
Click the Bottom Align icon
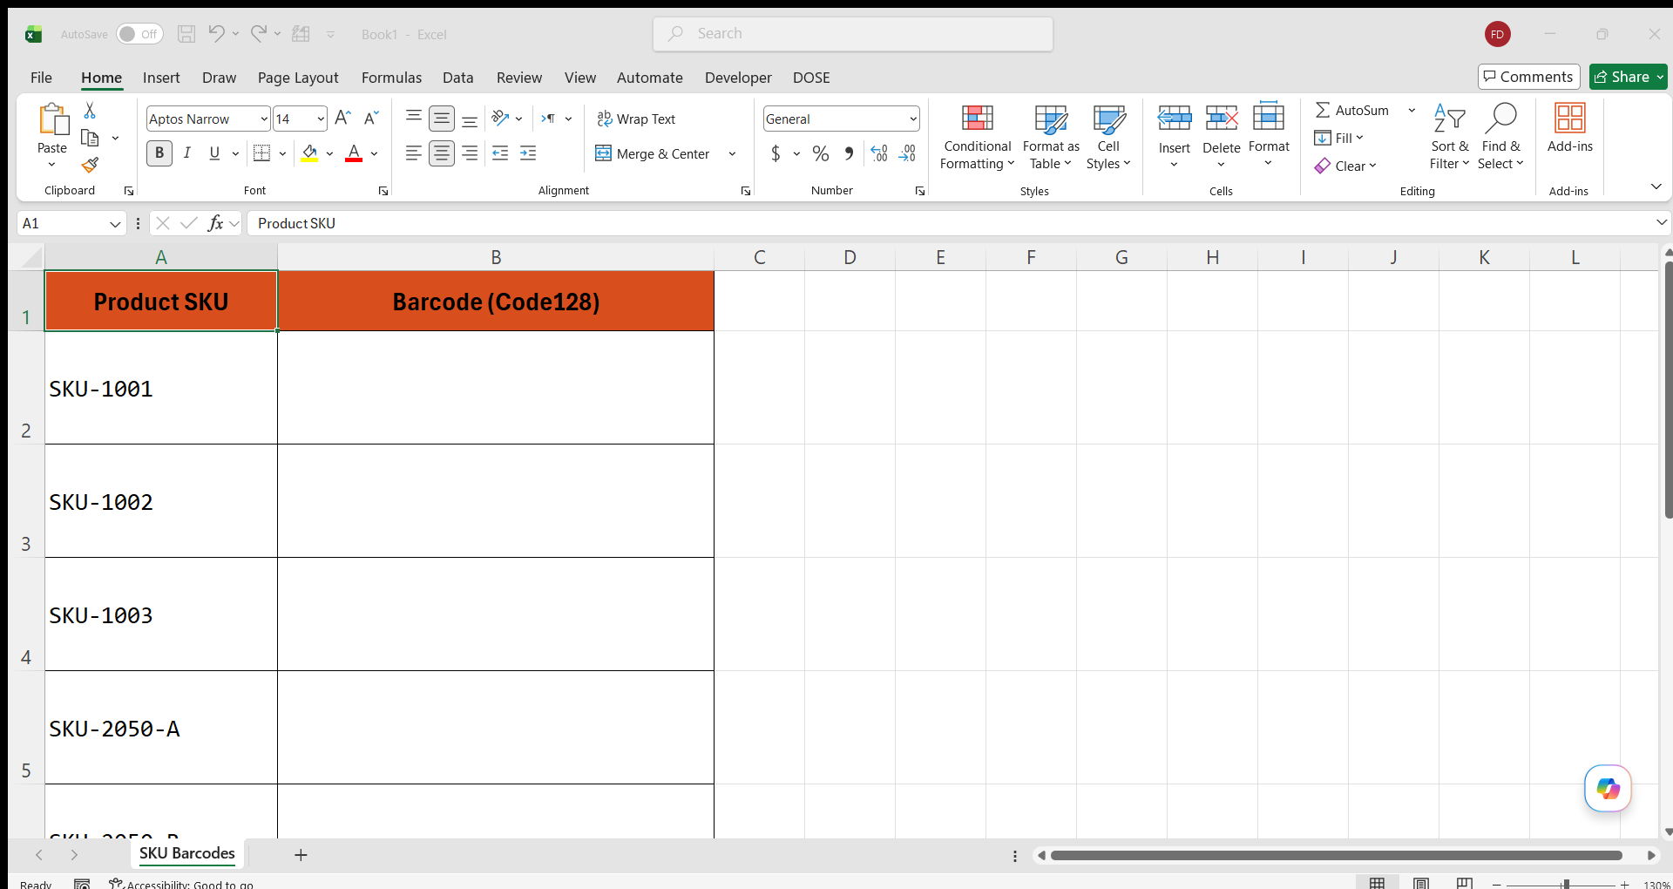pos(470,119)
